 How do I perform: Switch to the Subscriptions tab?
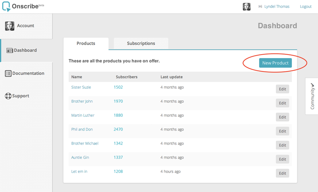point(141,44)
